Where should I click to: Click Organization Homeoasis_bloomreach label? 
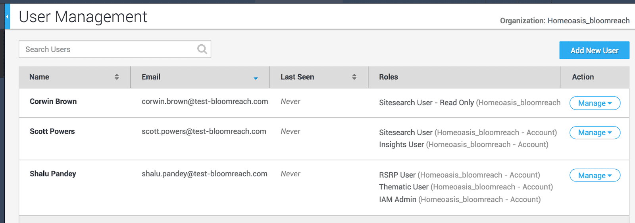pyautogui.click(x=565, y=21)
